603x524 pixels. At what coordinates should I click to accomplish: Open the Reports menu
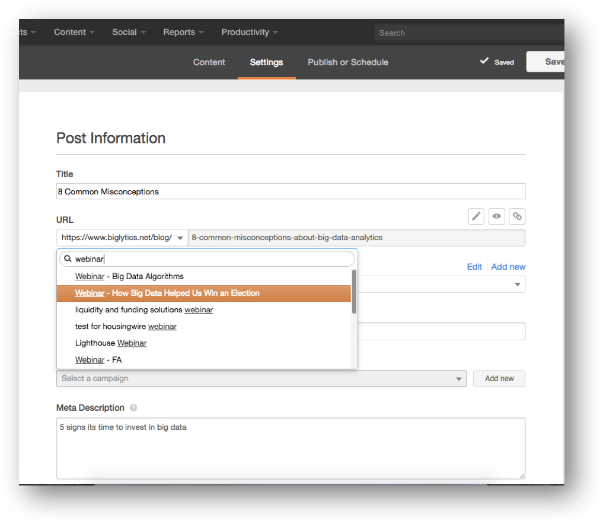(x=180, y=33)
